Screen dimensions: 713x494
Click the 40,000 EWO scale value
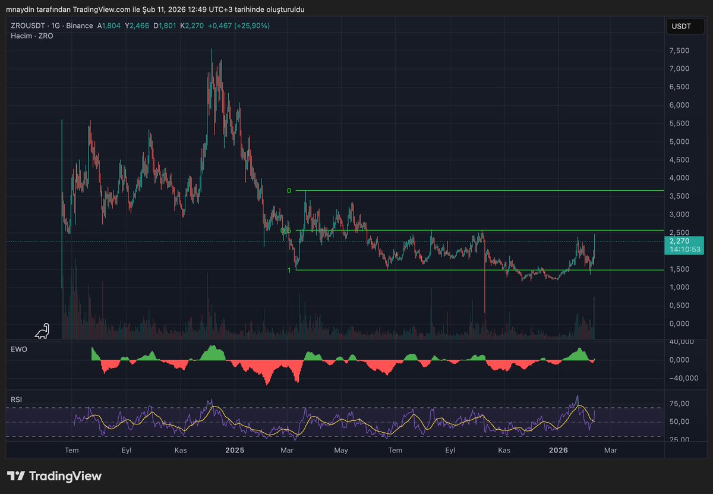pyautogui.click(x=681, y=342)
